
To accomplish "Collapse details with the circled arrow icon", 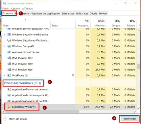I will coord(5,119).
